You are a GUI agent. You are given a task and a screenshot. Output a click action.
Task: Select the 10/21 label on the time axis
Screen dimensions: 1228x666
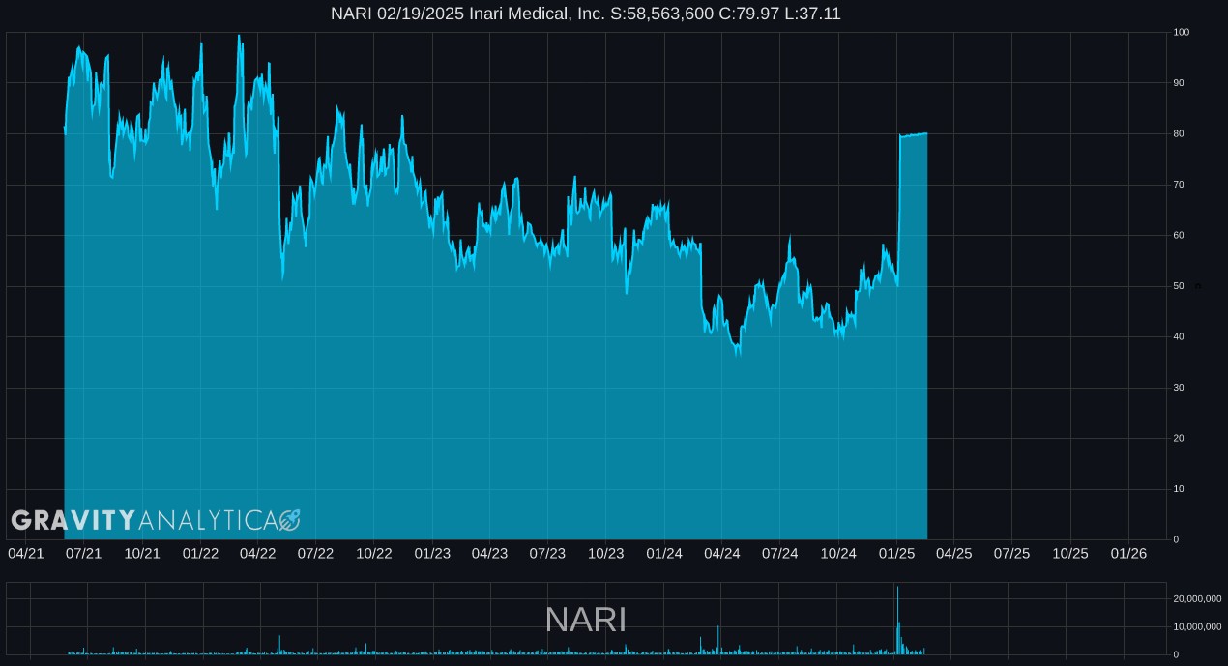tap(142, 553)
